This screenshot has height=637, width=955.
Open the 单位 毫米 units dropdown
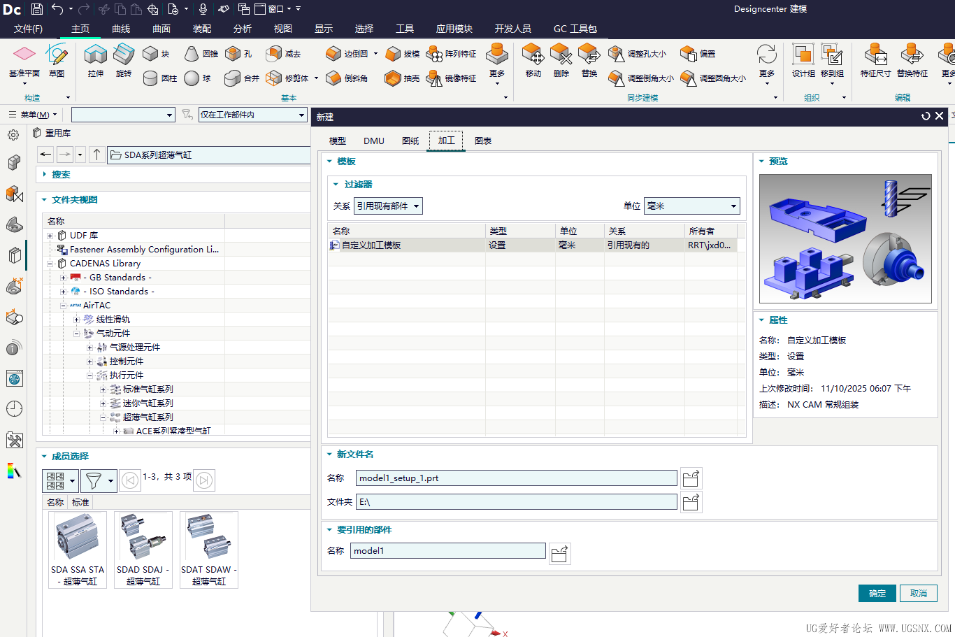691,206
